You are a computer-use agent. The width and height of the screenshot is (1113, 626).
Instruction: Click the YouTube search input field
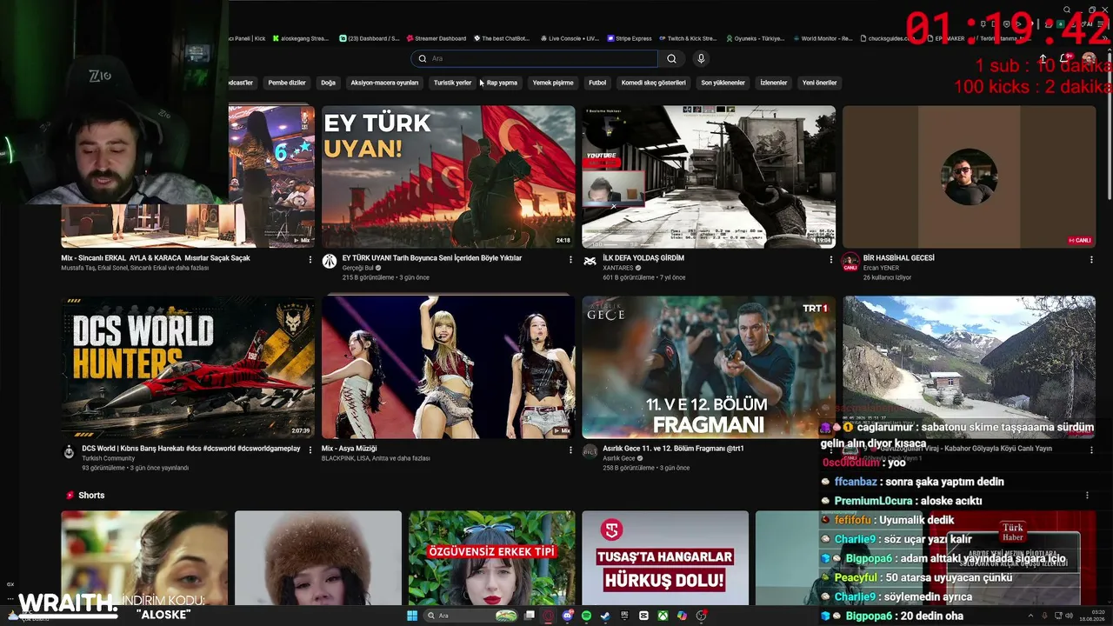click(535, 58)
